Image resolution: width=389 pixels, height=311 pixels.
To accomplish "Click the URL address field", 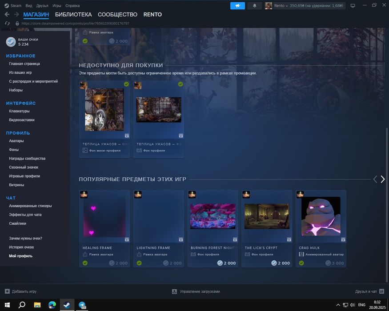I will [75, 23].
